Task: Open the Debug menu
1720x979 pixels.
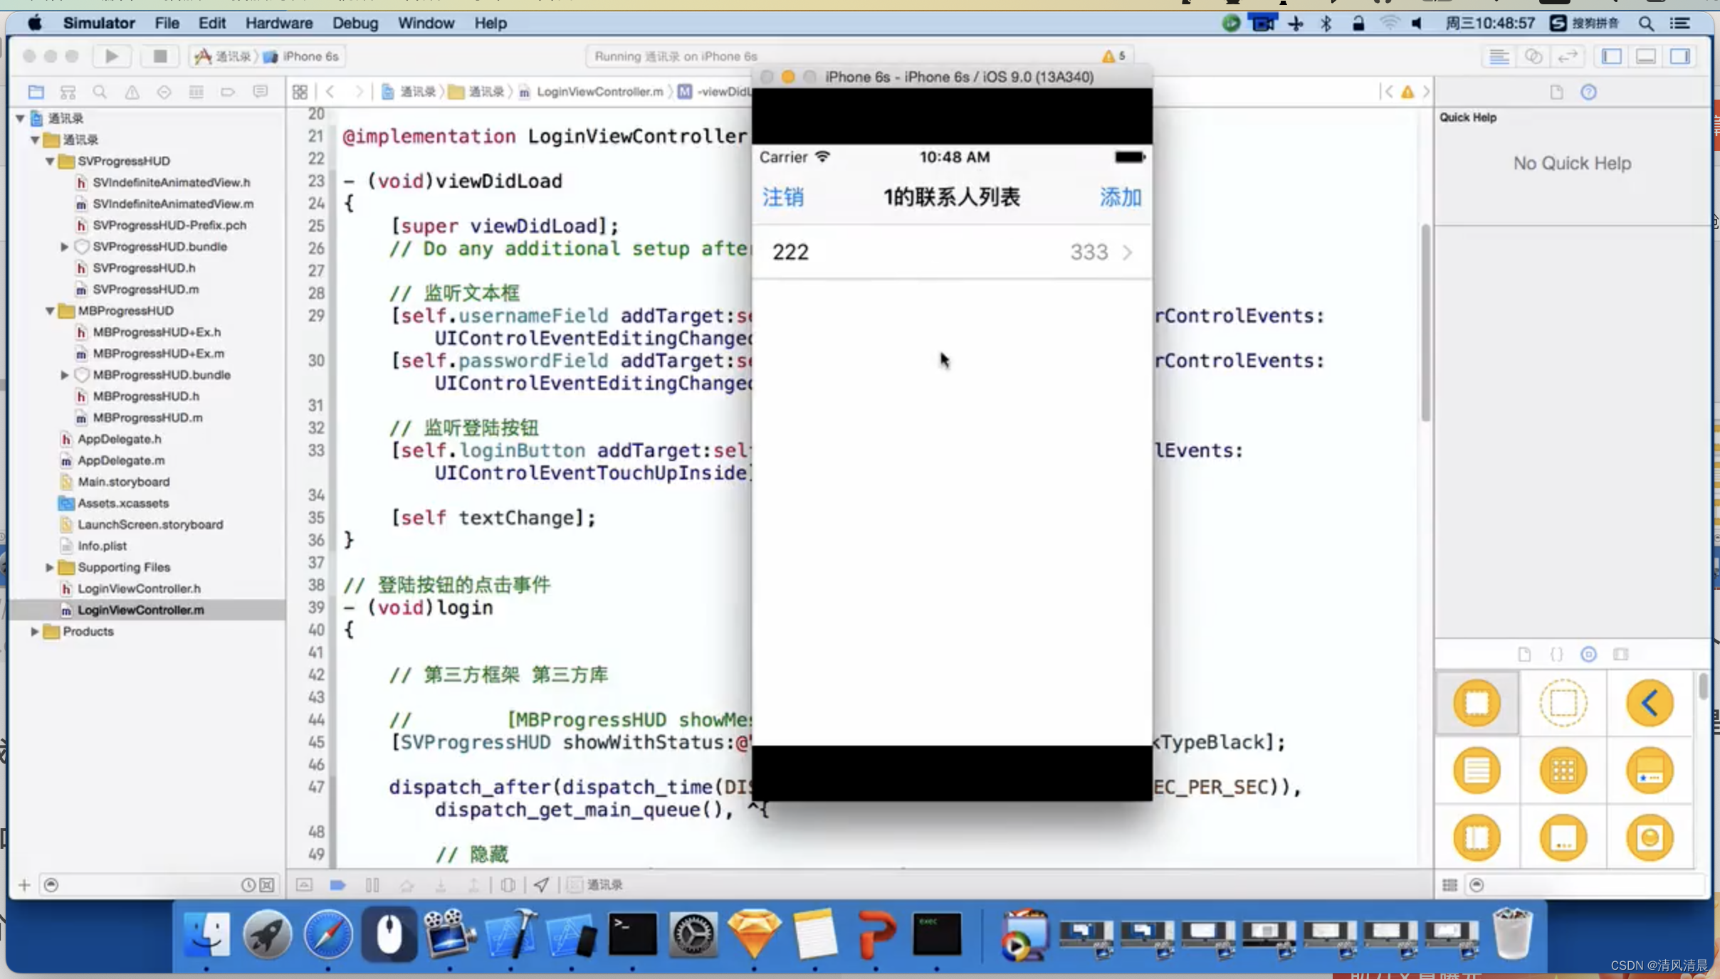Action: pos(355,23)
